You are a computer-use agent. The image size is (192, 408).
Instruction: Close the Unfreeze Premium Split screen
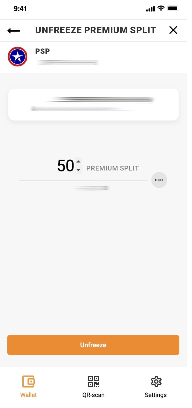coord(173,30)
